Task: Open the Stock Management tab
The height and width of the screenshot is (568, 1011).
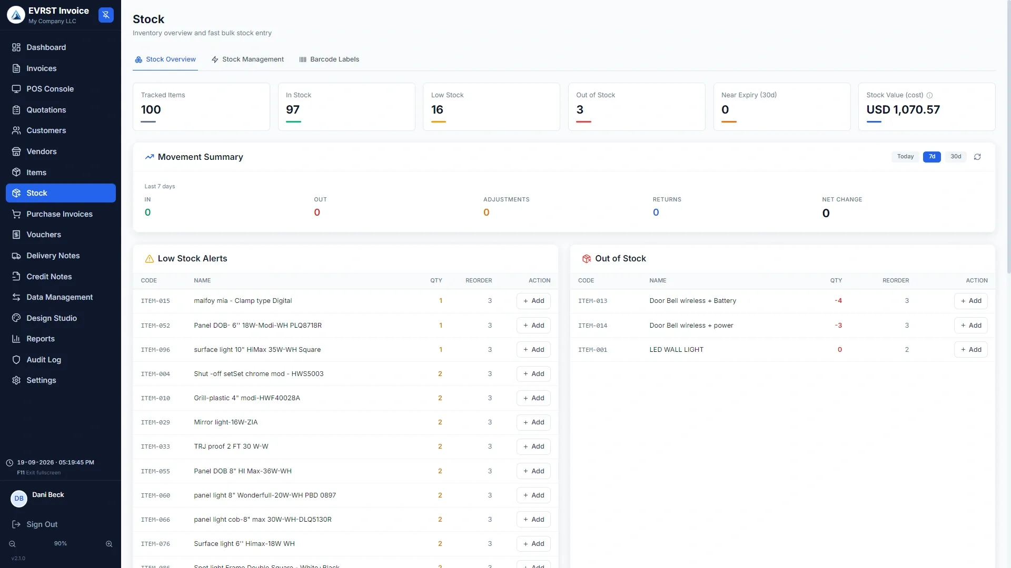Action: coord(247,59)
